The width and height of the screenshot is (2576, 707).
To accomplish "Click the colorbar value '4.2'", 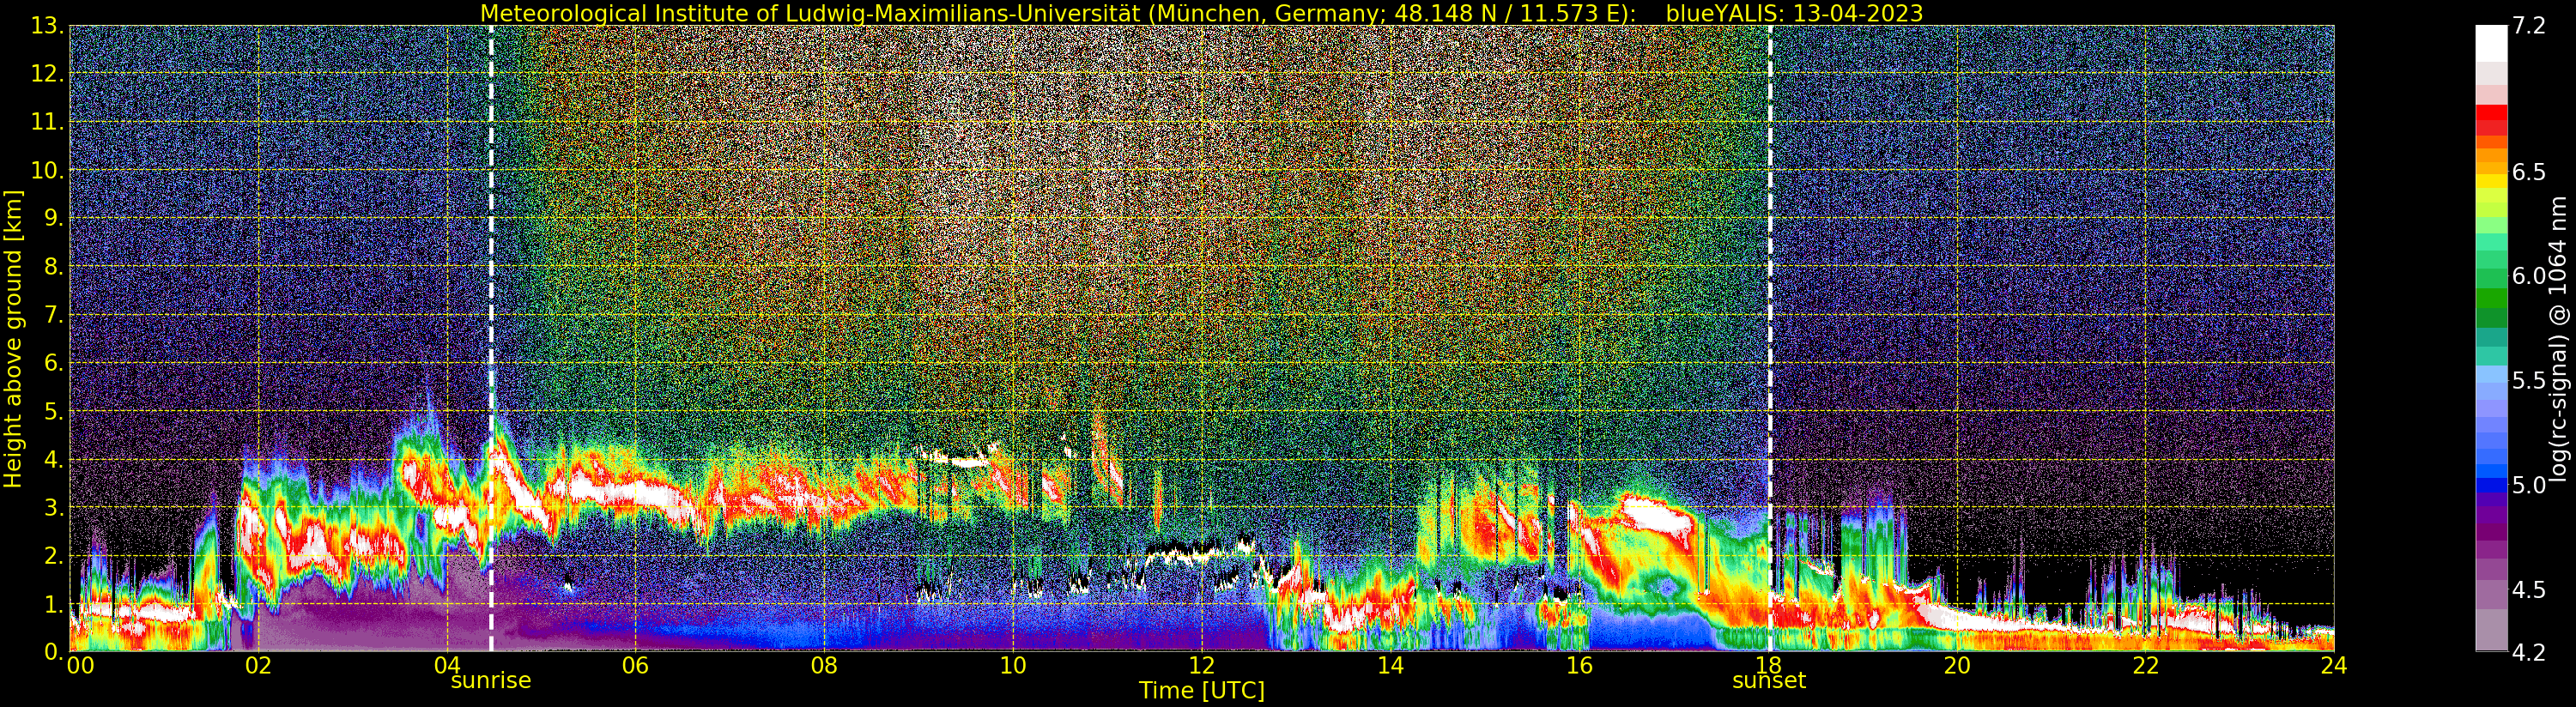I will pos(2529,652).
